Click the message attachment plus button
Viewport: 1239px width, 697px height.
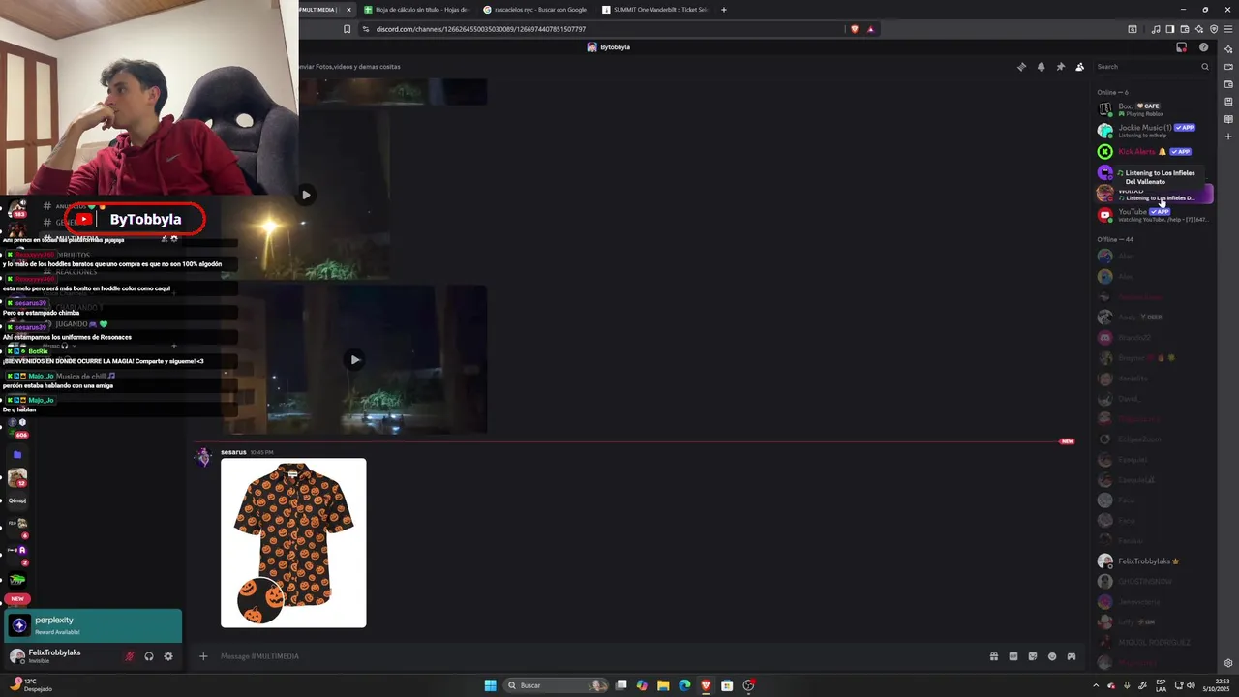[203, 656]
